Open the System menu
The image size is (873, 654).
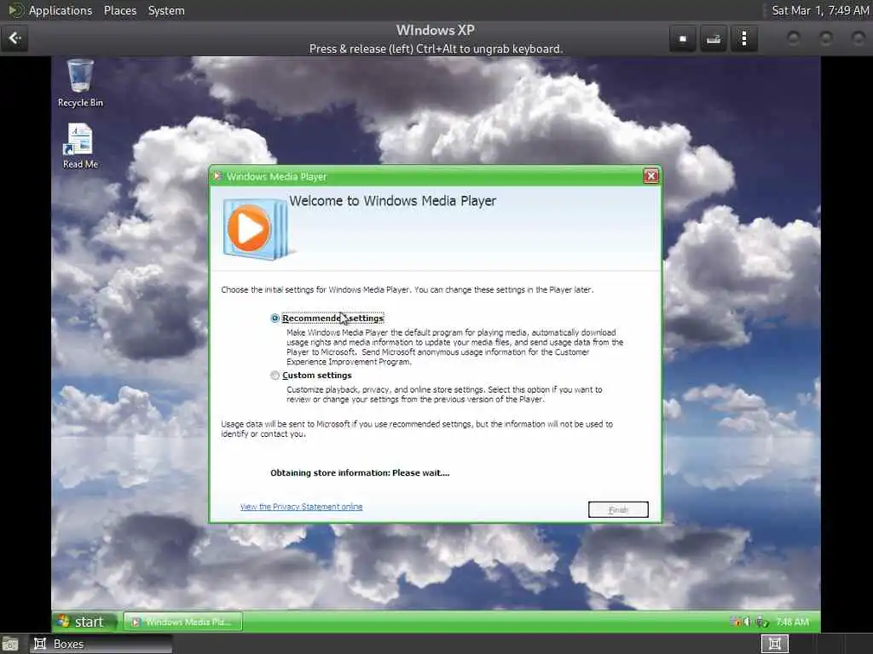(166, 10)
